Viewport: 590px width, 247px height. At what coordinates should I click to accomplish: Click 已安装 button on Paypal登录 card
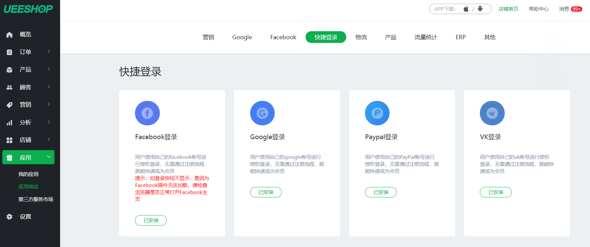[x=381, y=192]
